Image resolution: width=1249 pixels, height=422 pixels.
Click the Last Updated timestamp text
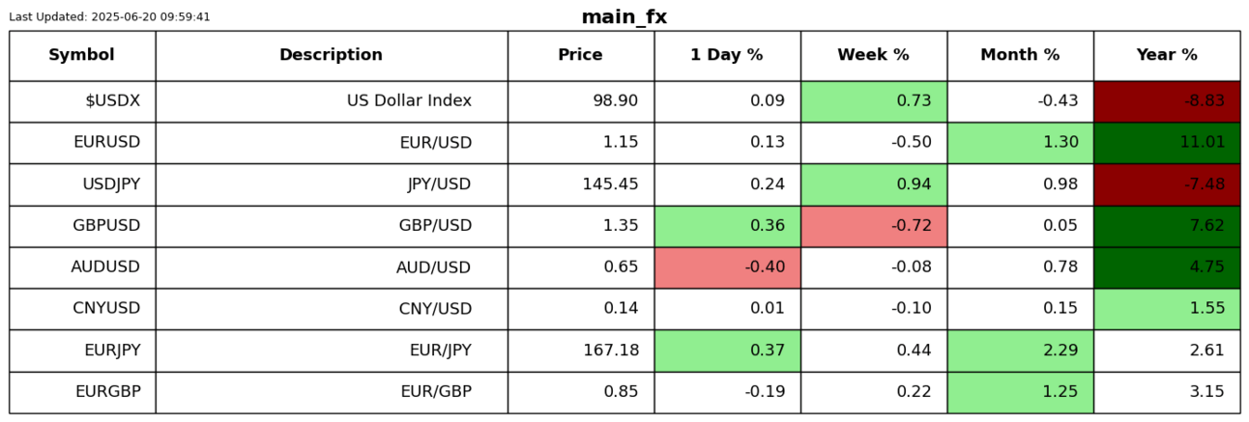[109, 17]
